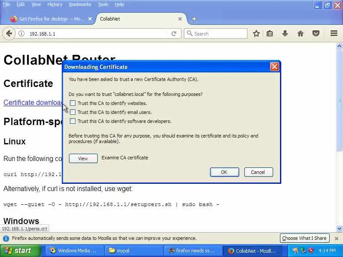Close the Get Firefox for desktop tab
Viewport: 343px width, 257px height.
(90, 19)
